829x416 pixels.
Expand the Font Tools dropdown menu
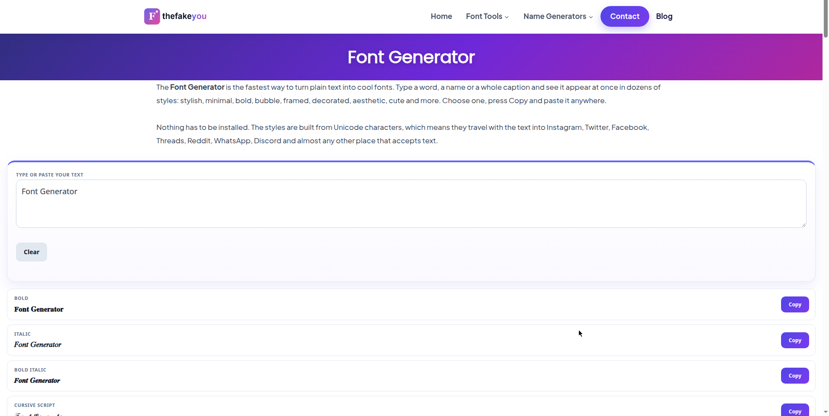tap(487, 16)
